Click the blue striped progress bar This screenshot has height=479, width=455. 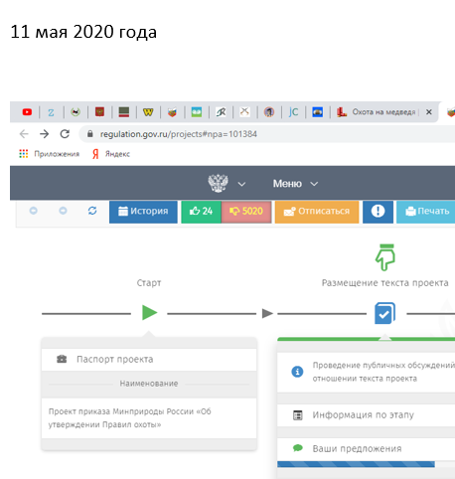click(356, 464)
